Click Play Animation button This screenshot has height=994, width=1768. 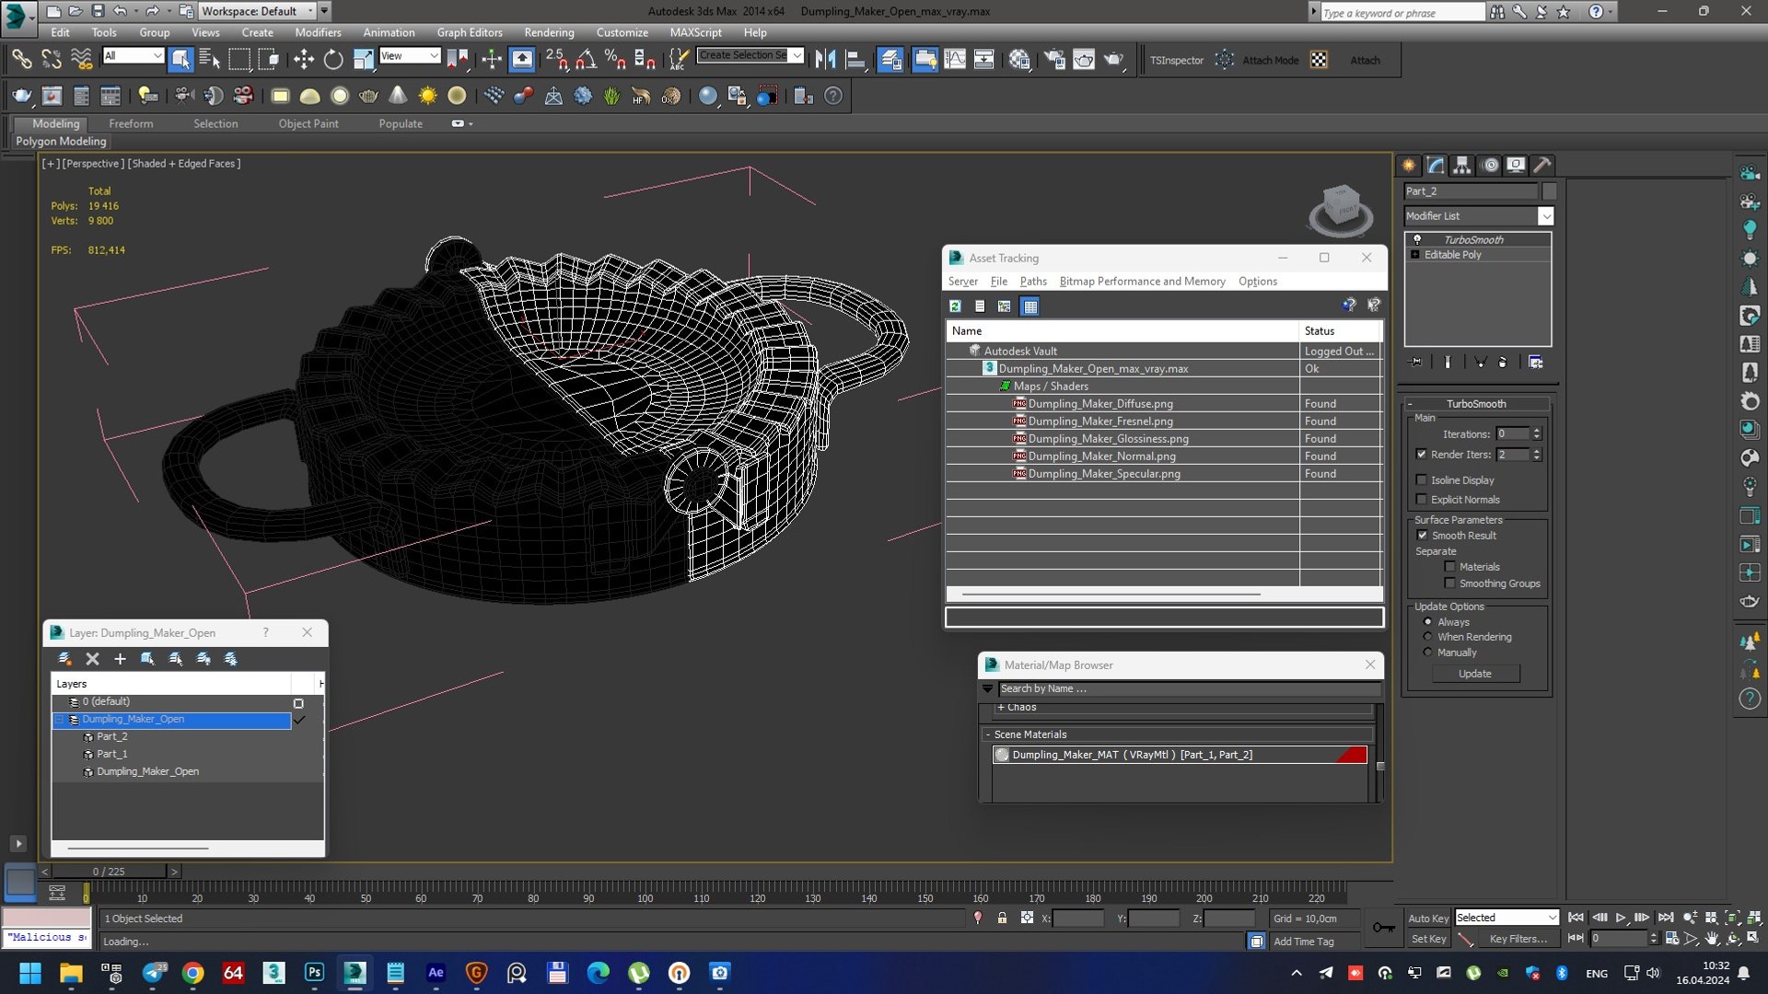1621,918
